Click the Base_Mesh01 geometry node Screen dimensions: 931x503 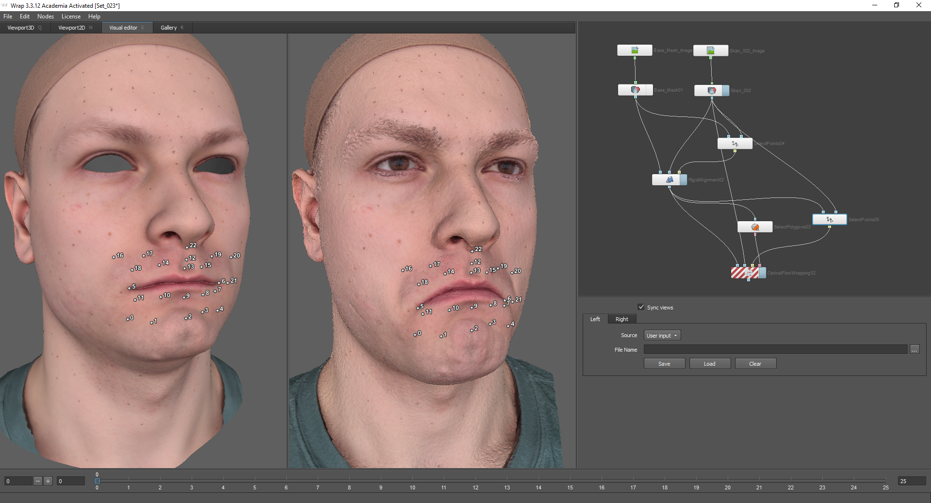[x=635, y=90]
